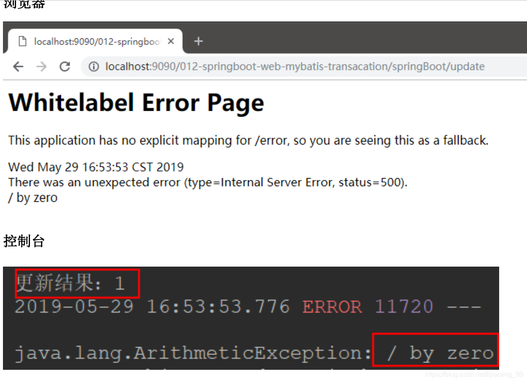Click the browser back arrow
The width and height of the screenshot is (527, 382).
pyautogui.click(x=18, y=67)
